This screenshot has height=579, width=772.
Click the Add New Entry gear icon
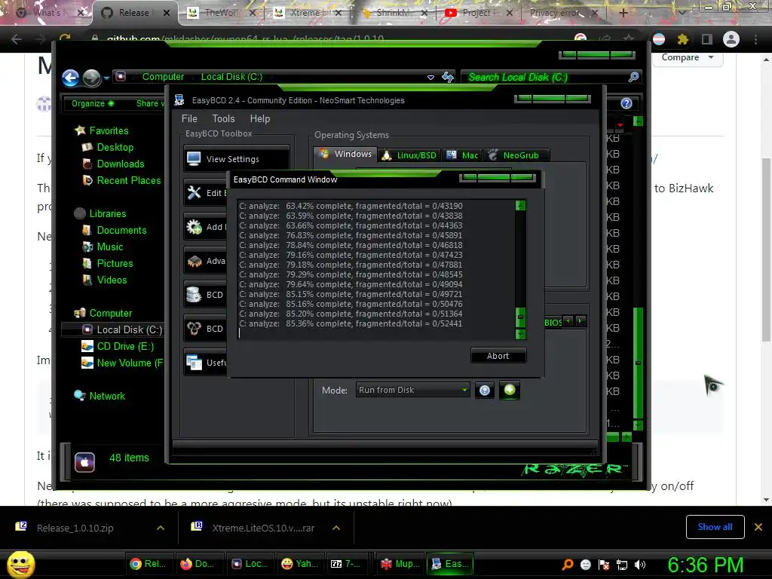click(x=194, y=226)
